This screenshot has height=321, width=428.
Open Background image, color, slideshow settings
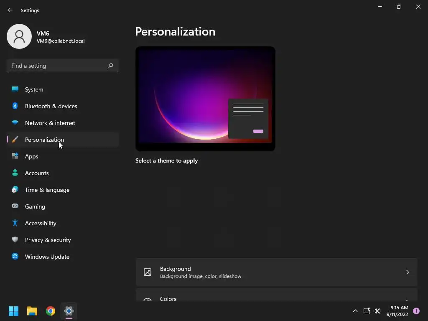pos(277,272)
